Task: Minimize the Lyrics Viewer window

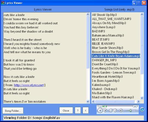Action: click(134, 3)
